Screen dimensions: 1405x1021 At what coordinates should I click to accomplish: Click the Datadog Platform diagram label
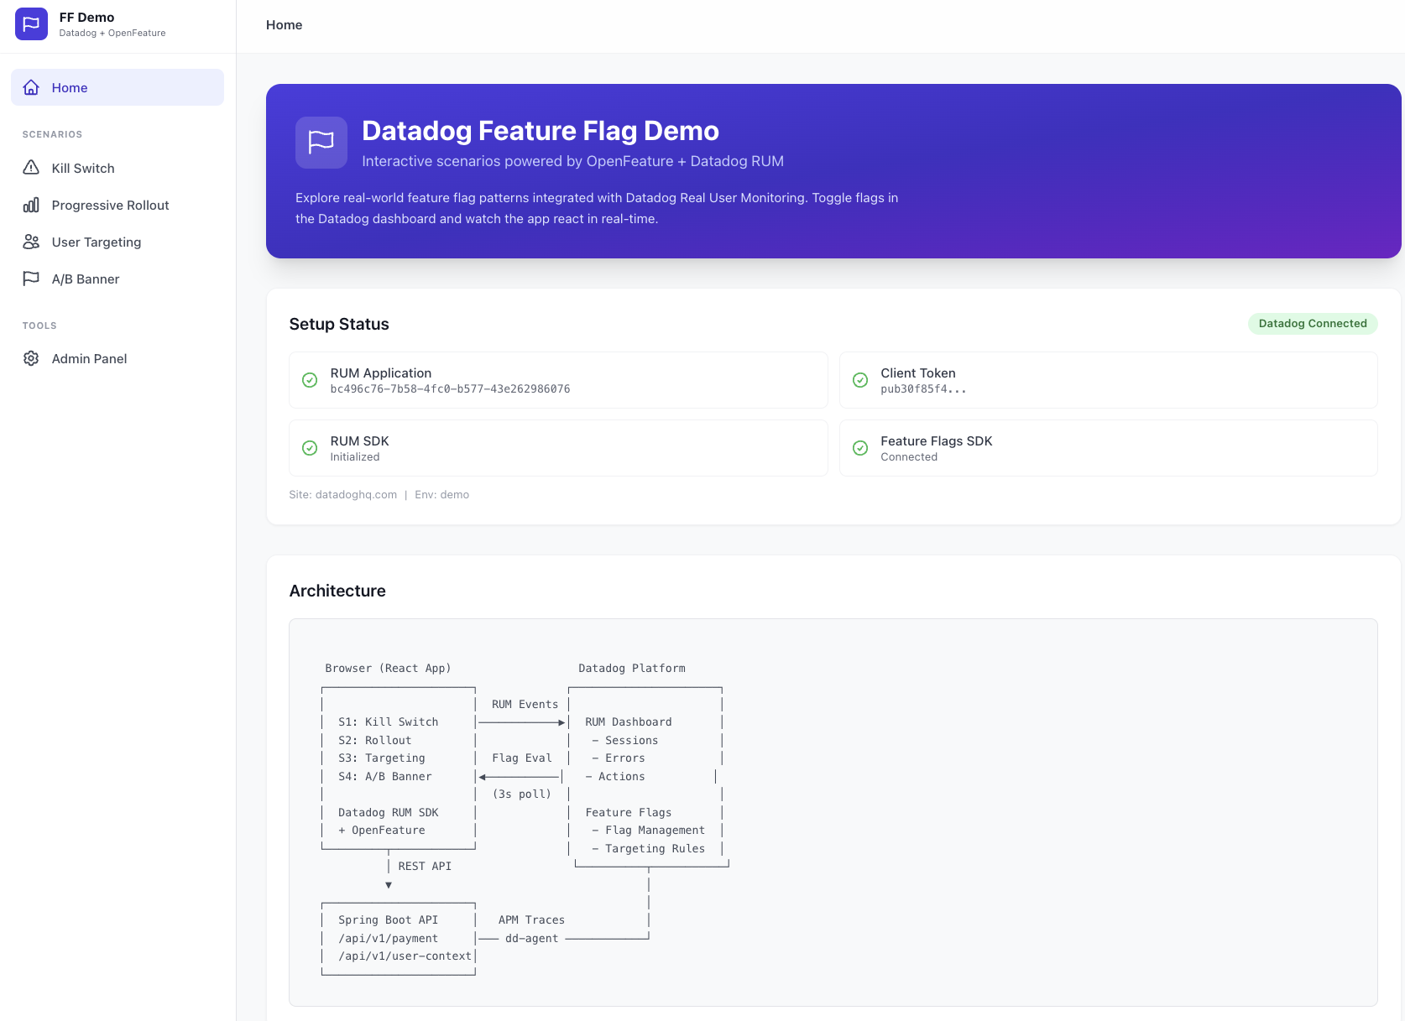point(632,669)
